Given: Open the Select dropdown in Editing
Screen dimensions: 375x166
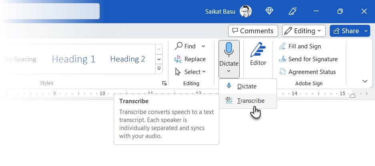Looking at the screenshot, I should pos(190,72).
